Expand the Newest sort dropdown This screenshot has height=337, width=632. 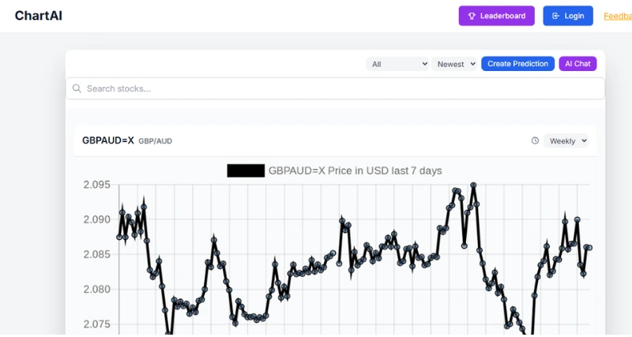(x=455, y=64)
